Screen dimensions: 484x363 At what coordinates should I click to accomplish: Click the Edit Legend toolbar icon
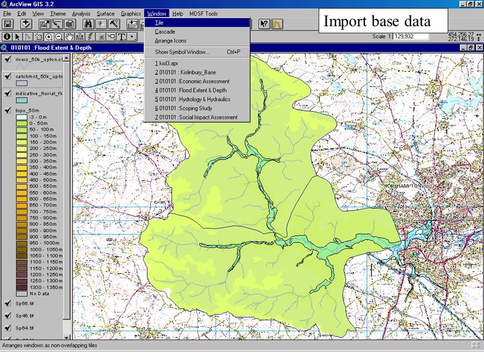[x=57, y=24]
